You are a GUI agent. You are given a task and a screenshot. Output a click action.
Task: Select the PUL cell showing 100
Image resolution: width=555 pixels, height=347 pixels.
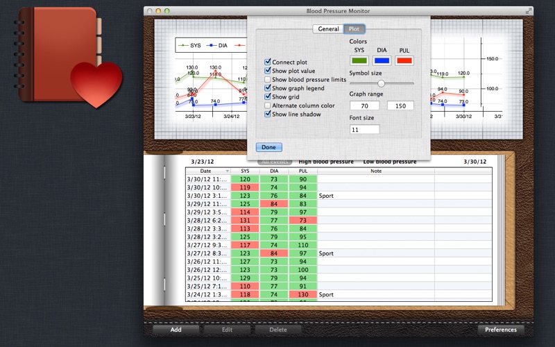point(303,270)
